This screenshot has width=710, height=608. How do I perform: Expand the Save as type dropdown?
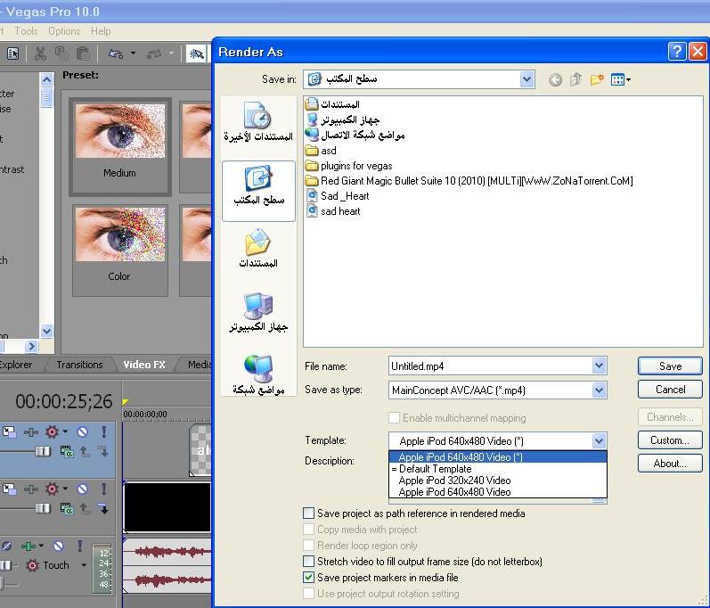coord(599,390)
